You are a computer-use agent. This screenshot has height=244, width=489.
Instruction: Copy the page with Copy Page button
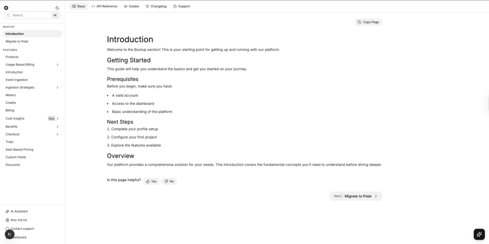coord(368,22)
